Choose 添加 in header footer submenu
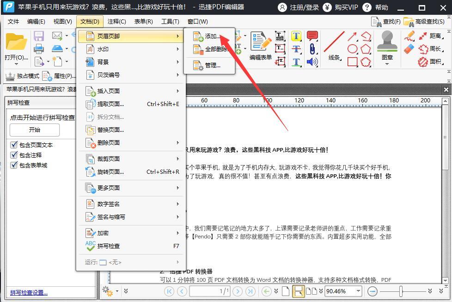The width and height of the screenshot is (452, 302). 209,36
